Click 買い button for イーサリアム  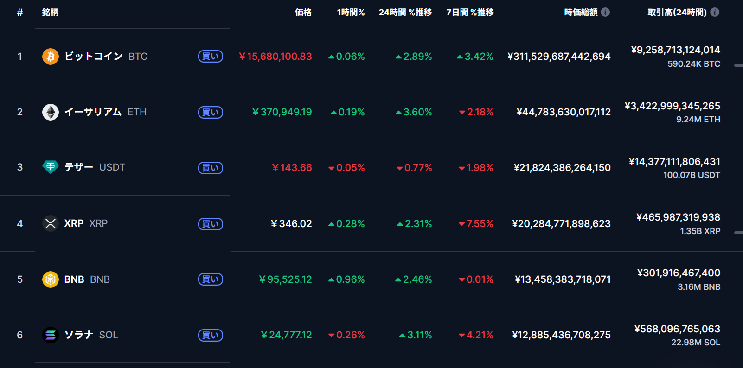(211, 112)
